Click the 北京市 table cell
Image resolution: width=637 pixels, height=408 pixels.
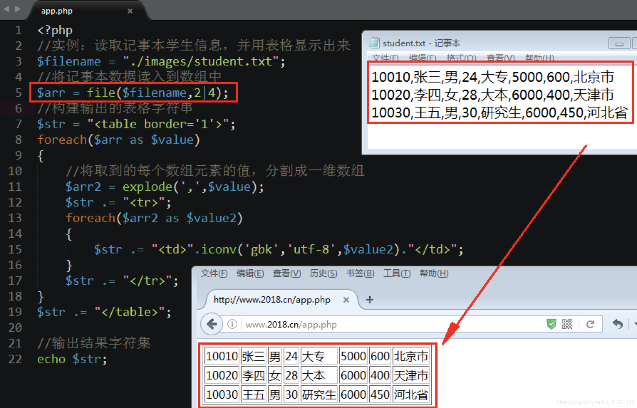point(411,356)
